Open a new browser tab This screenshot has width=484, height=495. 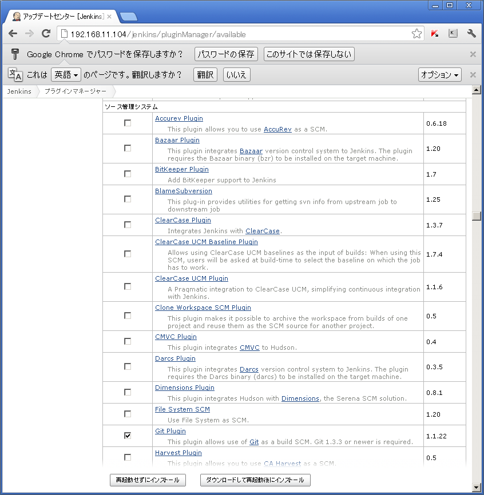129,17
